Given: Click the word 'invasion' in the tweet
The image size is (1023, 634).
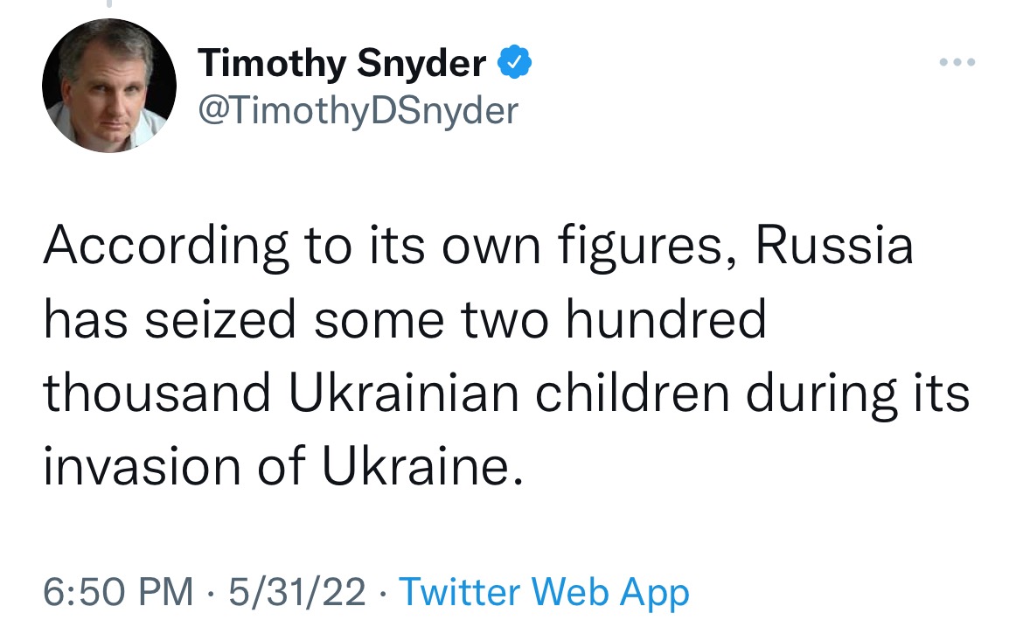Looking at the screenshot, I should click(x=143, y=466).
